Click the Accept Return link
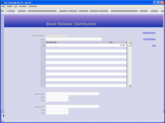 (149, 39)
